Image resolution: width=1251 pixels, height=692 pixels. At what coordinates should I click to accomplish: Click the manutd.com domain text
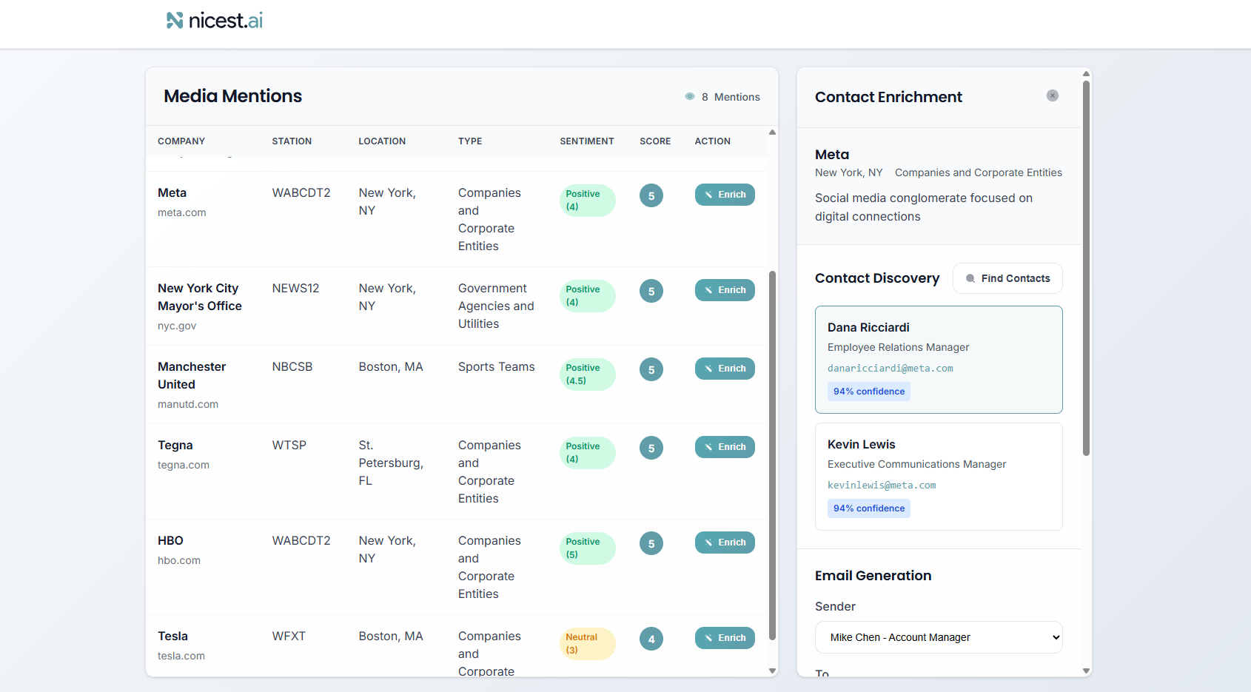[x=188, y=404]
